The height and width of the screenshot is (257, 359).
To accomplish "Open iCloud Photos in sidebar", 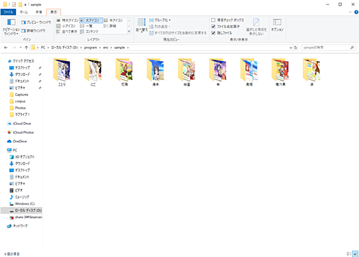I will (x=21, y=132).
